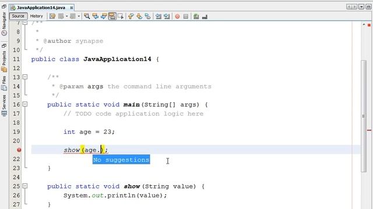Click the vertical scrollbar up arrow

coord(364,24)
